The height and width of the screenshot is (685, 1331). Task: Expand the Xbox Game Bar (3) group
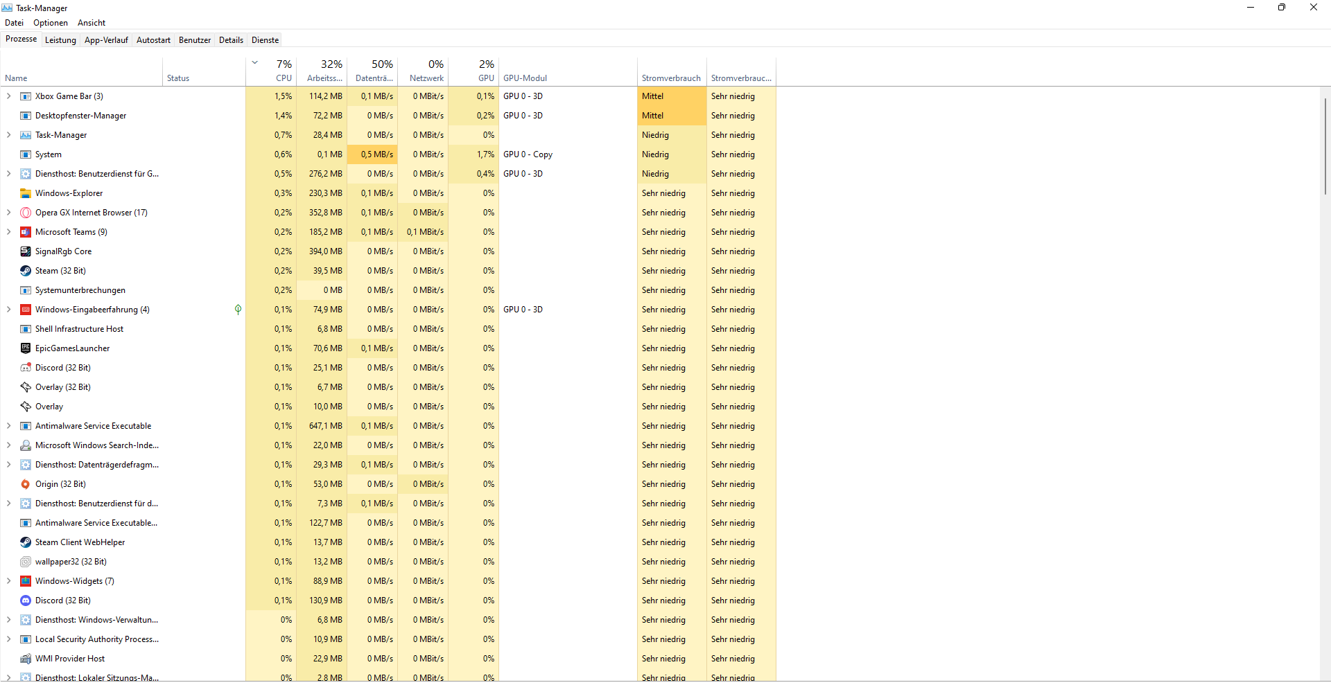(8, 96)
